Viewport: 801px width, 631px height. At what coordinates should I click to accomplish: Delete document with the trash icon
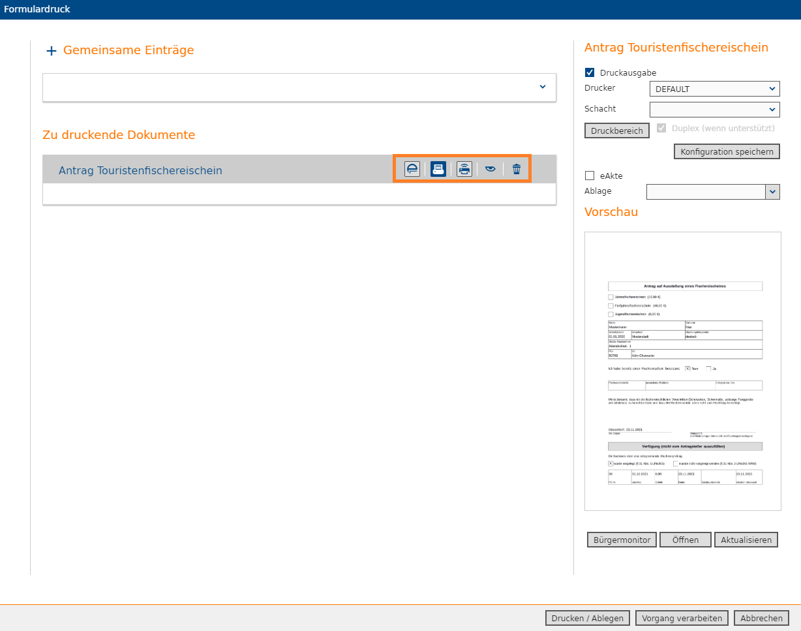pos(517,169)
